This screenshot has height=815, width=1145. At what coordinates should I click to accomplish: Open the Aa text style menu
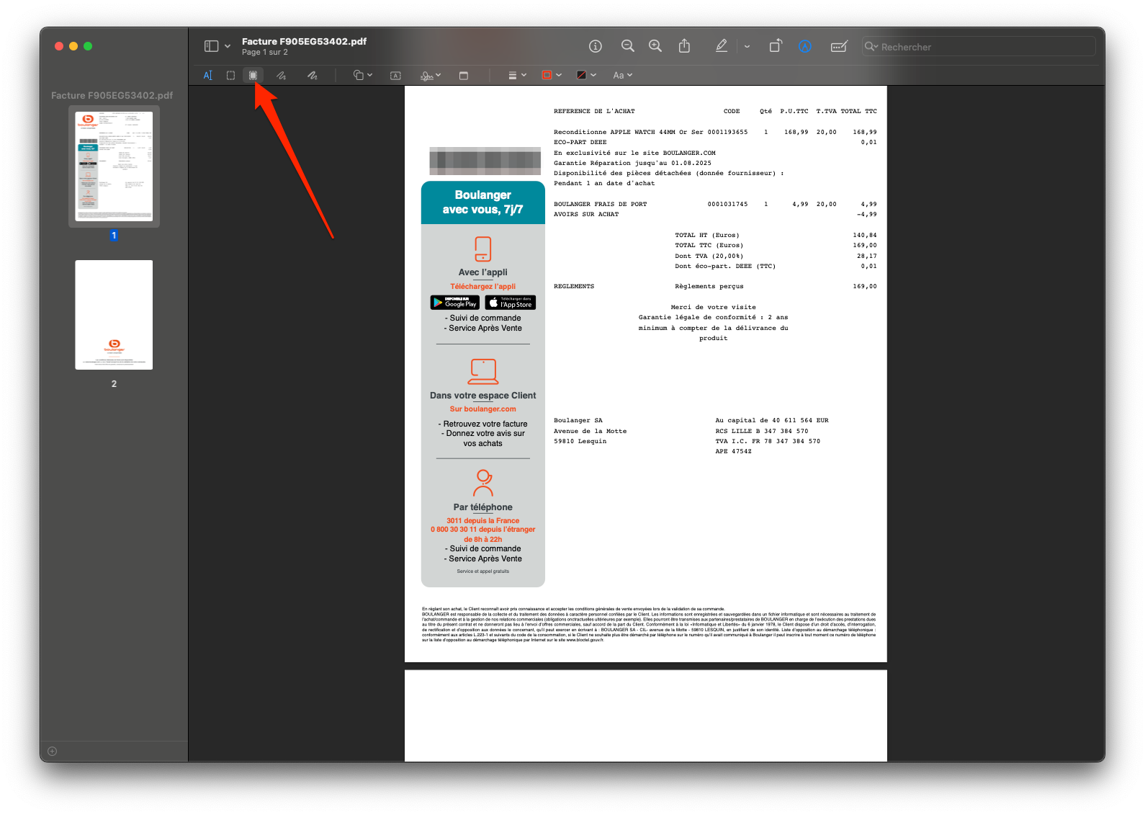point(619,75)
